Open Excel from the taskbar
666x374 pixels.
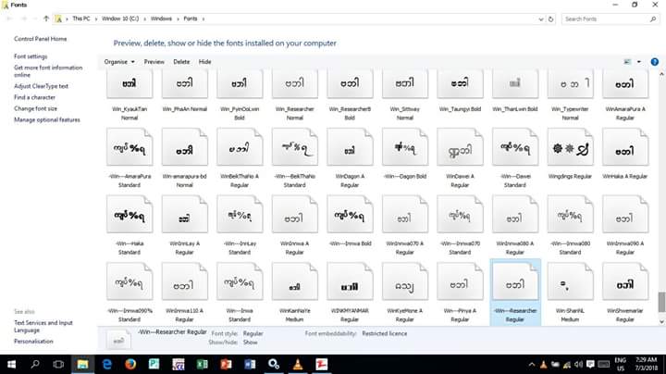click(203, 364)
